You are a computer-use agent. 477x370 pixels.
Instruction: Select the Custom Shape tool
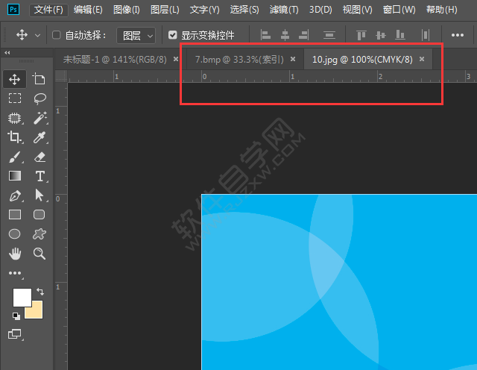pos(40,234)
